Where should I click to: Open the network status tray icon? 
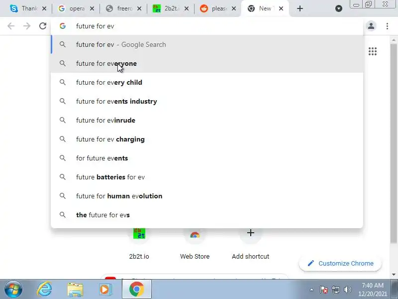(x=336, y=290)
